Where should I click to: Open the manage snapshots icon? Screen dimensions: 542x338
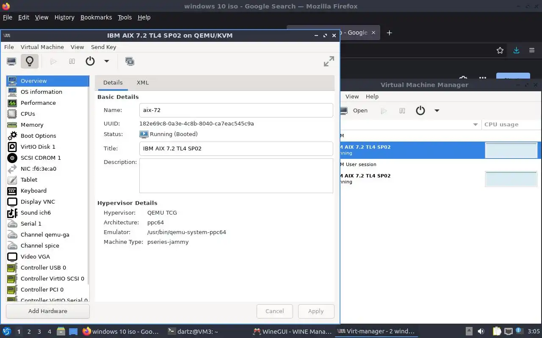pos(130,61)
